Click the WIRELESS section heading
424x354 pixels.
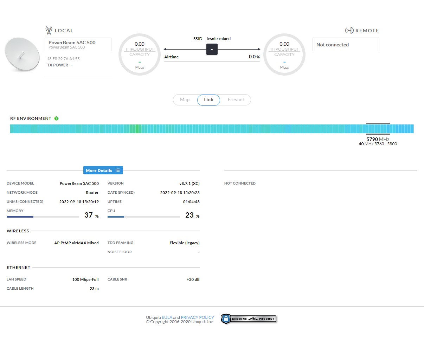click(18, 231)
